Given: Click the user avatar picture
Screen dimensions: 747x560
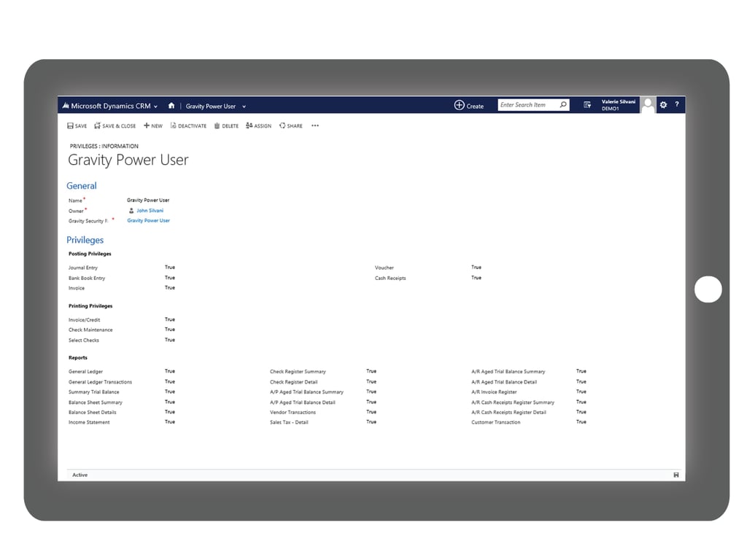Looking at the screenshot, I should (x=648, y=105).
